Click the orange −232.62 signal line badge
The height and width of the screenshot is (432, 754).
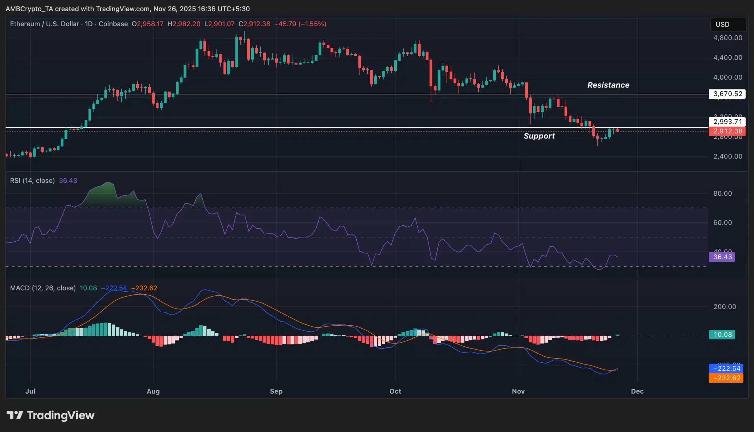(x=726, y=378)
